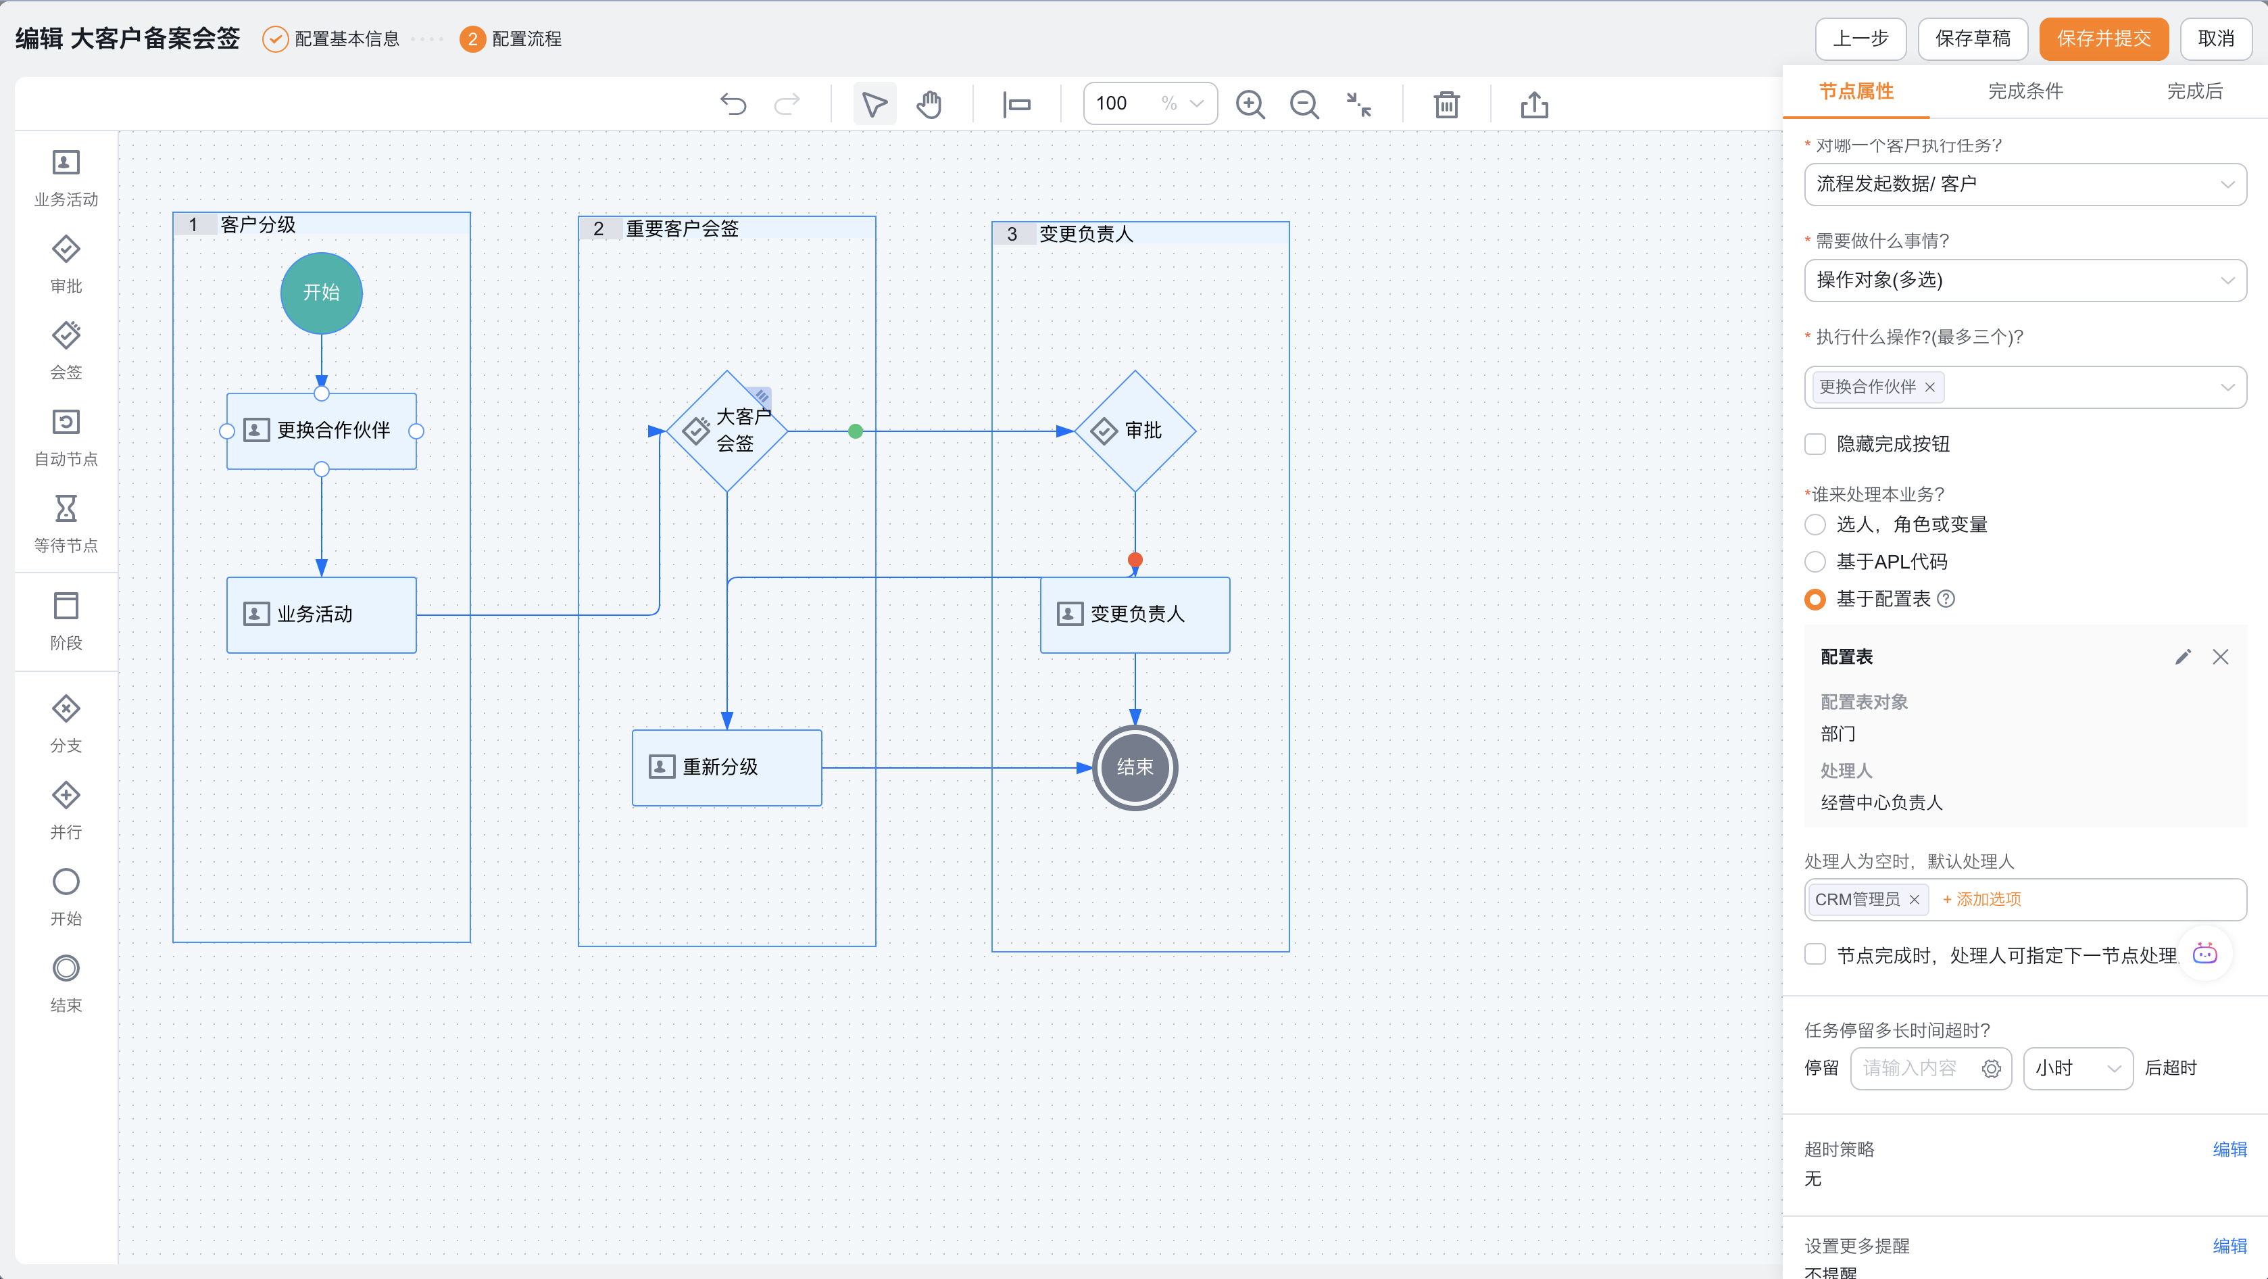Click the 停留 timeout duration input field
Image resolution: width=2268 pixels, height=1279 pixels.
(1917, 1069)
